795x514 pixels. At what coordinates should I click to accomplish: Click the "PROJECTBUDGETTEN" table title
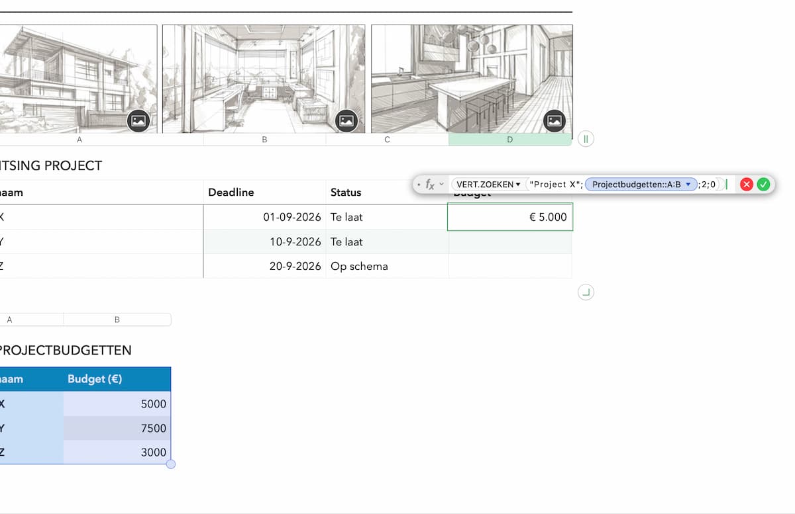66,351
